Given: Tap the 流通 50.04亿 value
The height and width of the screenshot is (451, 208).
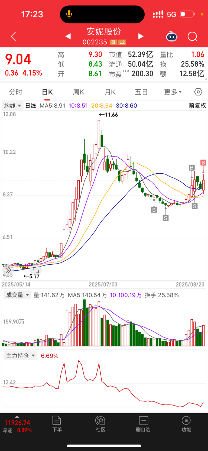Looking at the screenshot, I should pos(141,64).
